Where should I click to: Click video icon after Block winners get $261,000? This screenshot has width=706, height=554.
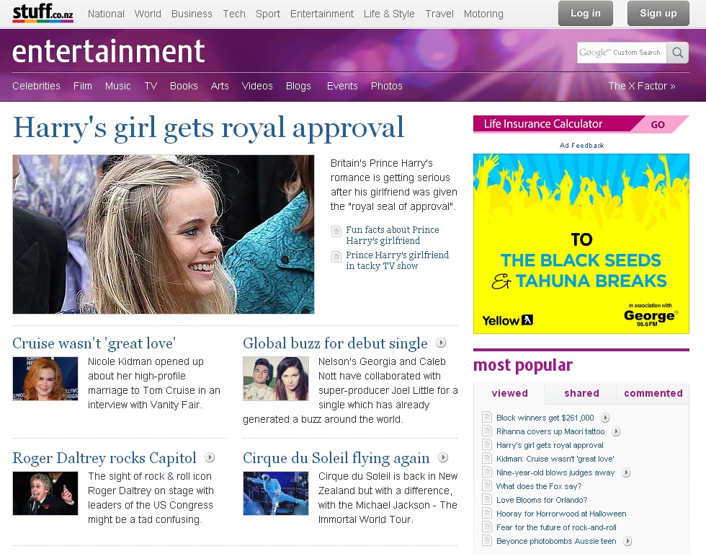tap(605, 418)
